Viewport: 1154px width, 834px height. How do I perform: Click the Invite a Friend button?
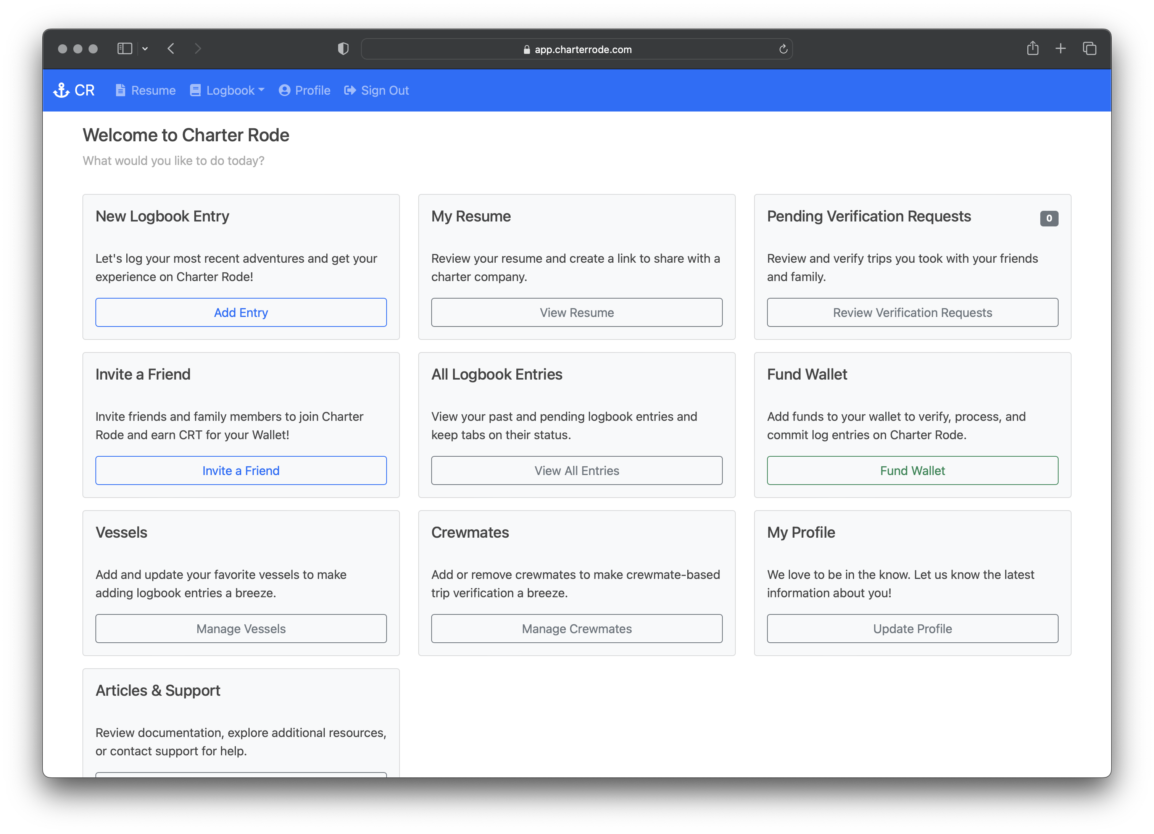coord(241,470)
